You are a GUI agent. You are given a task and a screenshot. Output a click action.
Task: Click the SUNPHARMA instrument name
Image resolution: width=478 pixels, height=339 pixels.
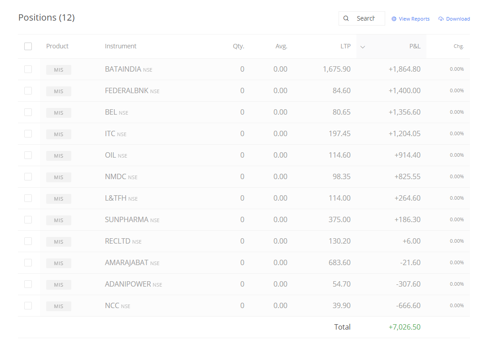[126, 219]
